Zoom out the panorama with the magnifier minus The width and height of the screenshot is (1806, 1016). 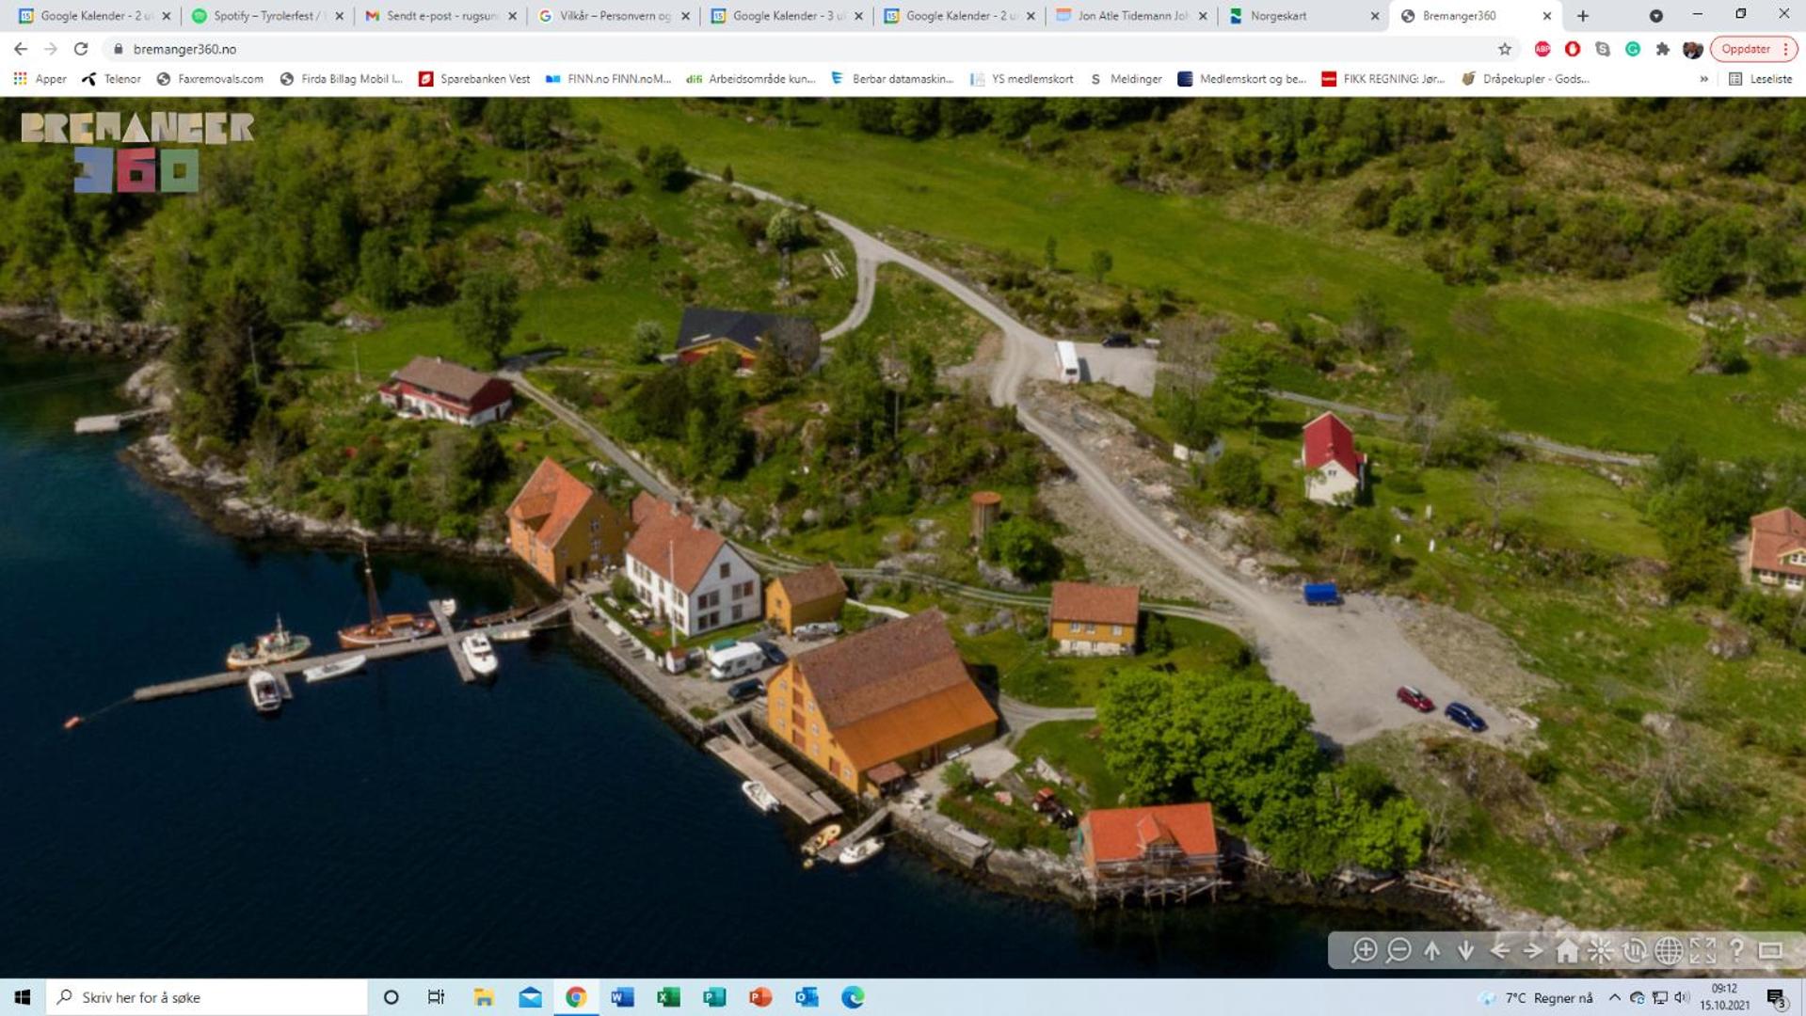pos(1398,950)
